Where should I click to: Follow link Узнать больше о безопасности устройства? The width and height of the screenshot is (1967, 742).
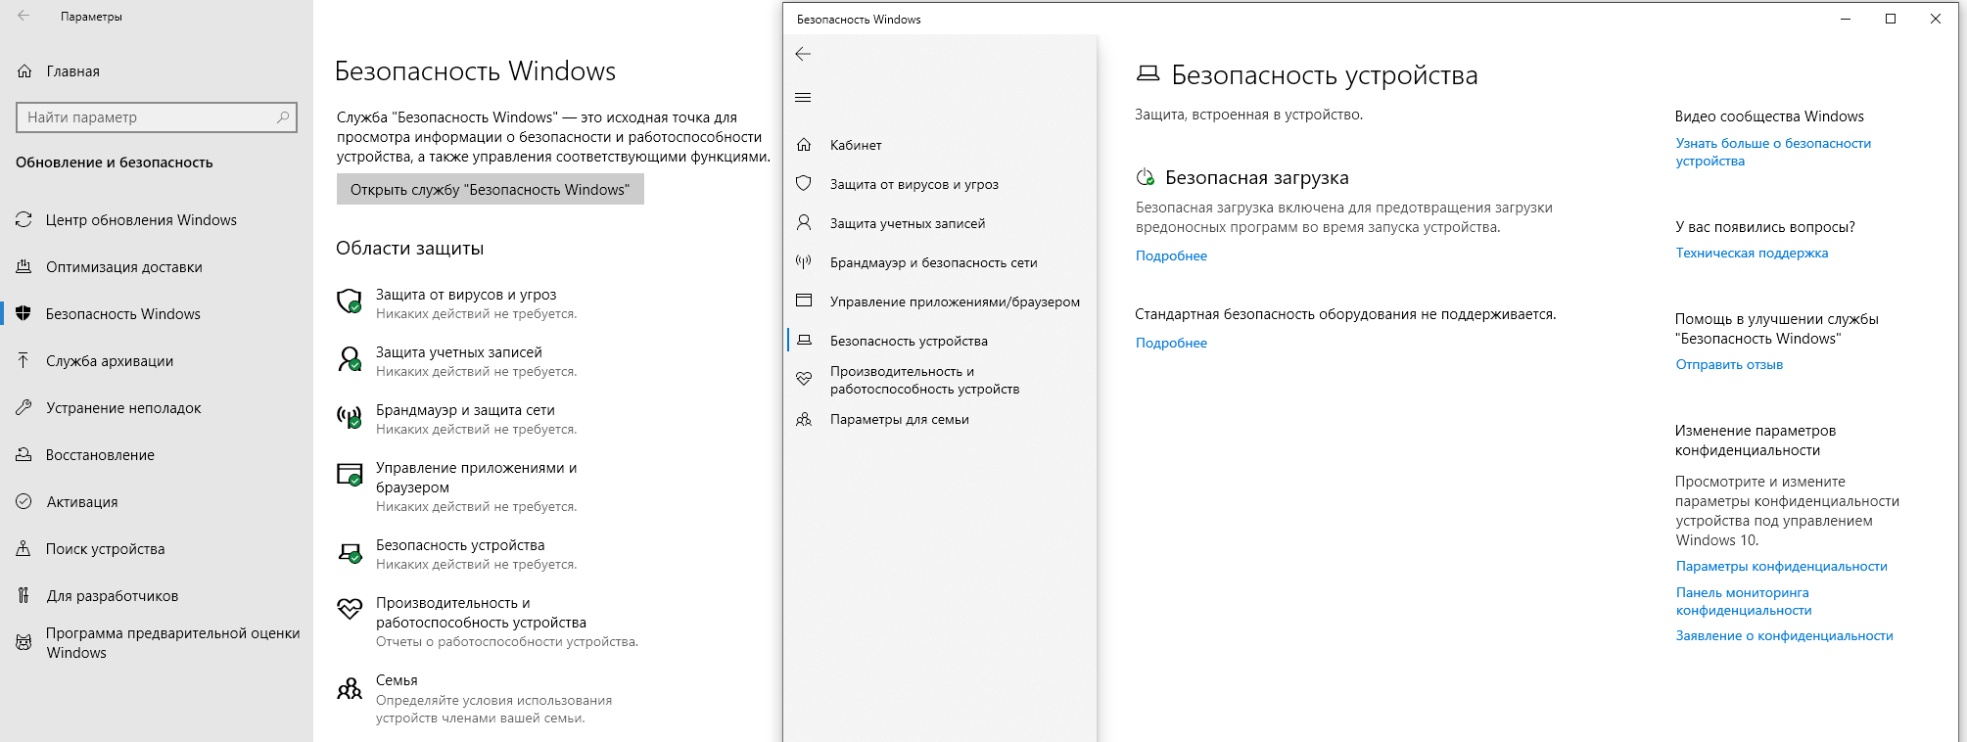click(x=1773, y=152)
